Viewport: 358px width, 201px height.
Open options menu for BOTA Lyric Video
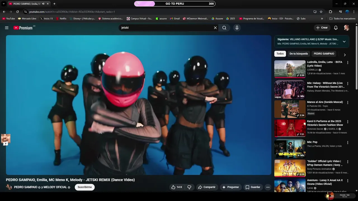click(348, 63)
